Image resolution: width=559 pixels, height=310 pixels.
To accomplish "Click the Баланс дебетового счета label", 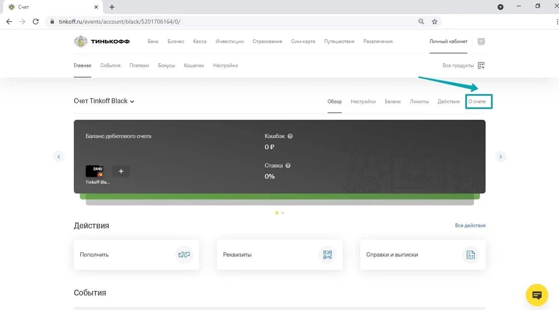I will pos(119,136).
